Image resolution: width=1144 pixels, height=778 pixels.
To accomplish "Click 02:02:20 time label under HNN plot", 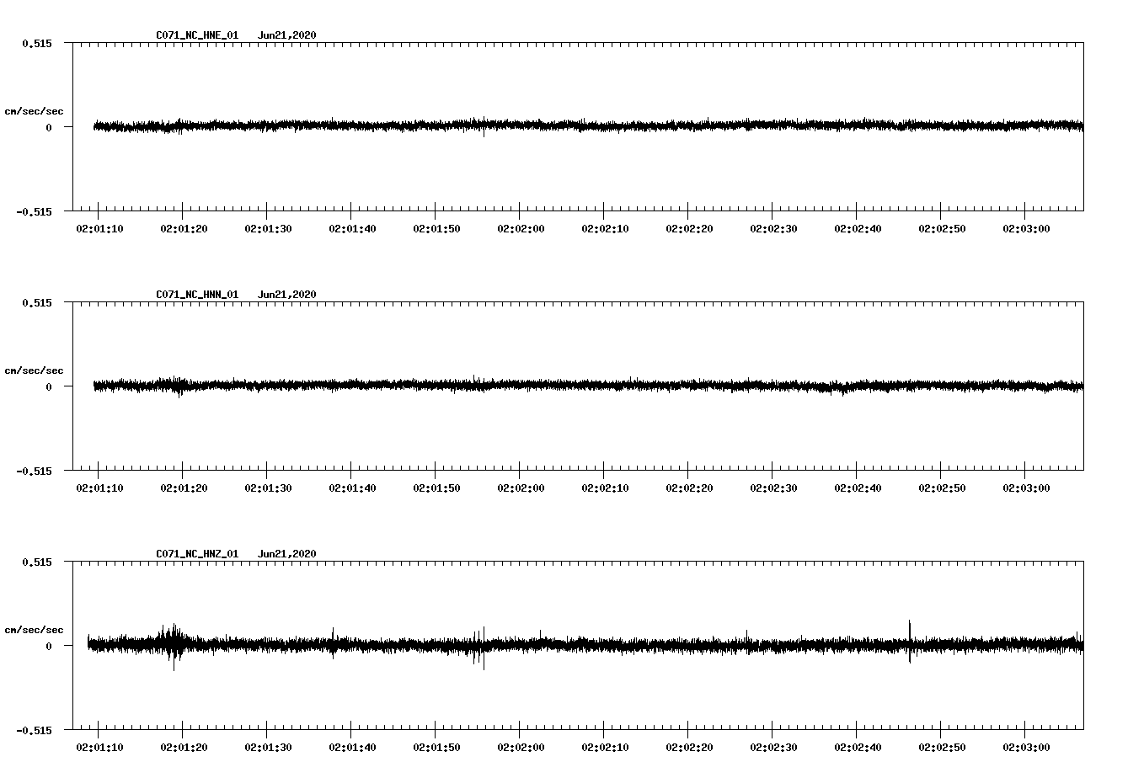I will pyautogui.click(x=689, y=488).
